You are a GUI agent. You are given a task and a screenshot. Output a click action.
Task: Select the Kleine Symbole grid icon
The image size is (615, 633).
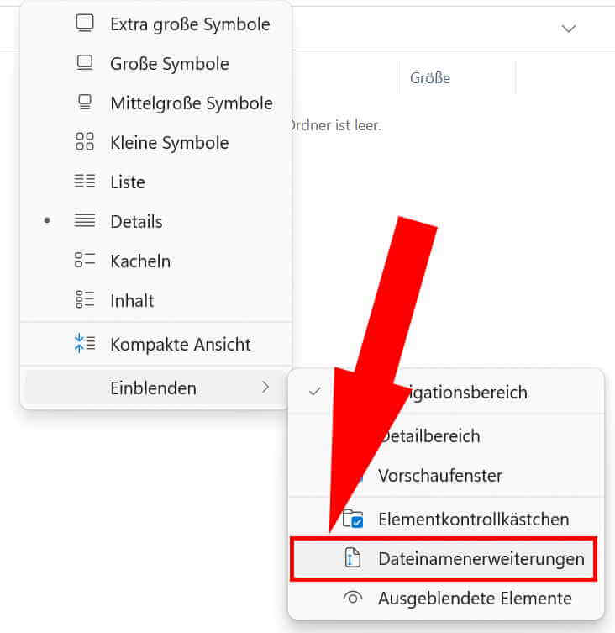point(85,142)
